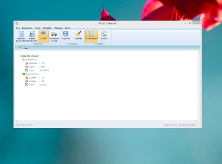The image size is (222, 164).
Task: Open the Vizsgálat dropdown arrow
Action: [x=71, y=36]
